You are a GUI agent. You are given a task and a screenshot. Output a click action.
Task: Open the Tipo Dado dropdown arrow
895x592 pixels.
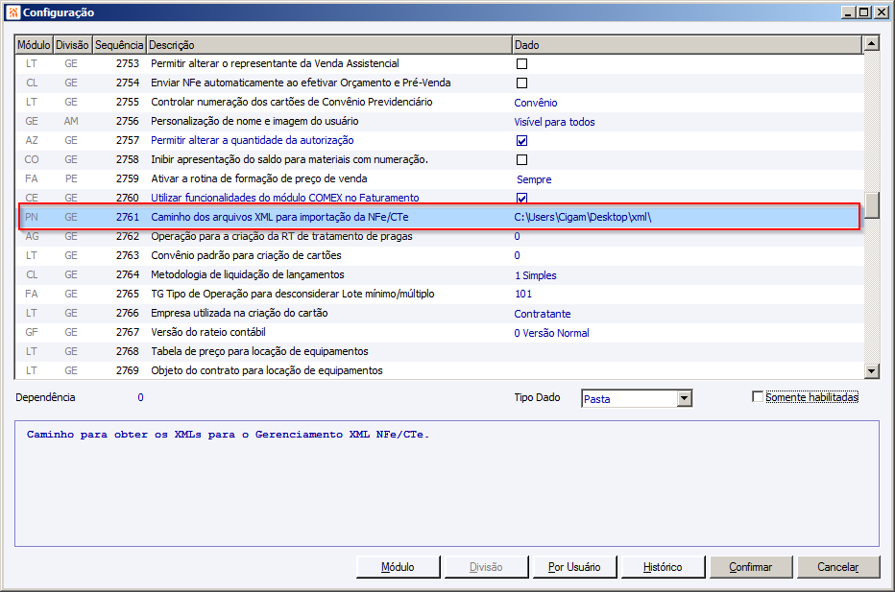click(684, 398)
